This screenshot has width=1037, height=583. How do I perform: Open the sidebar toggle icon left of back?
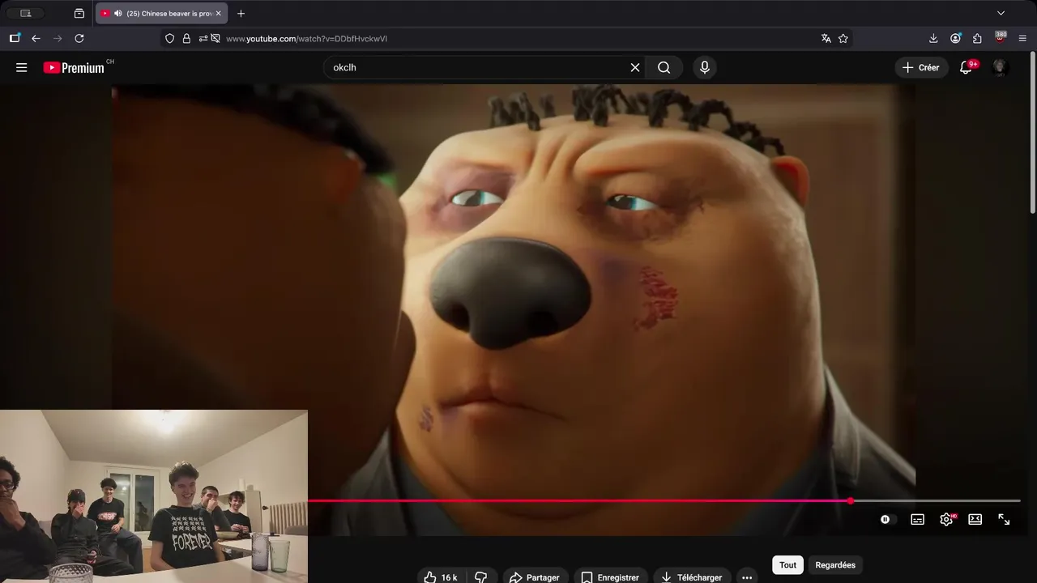point(15,38)
